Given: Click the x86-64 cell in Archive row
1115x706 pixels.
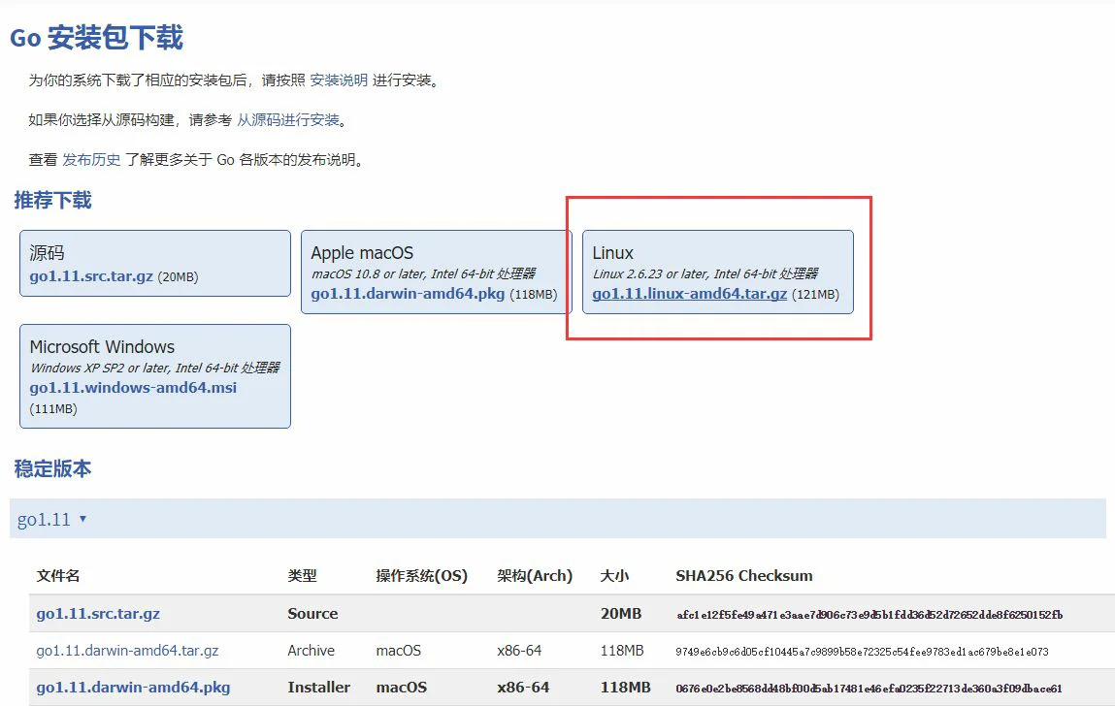Looking at the screenshot, I should [519, 651].
